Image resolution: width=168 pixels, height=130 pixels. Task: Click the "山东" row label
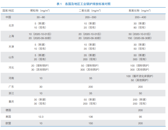11,57
